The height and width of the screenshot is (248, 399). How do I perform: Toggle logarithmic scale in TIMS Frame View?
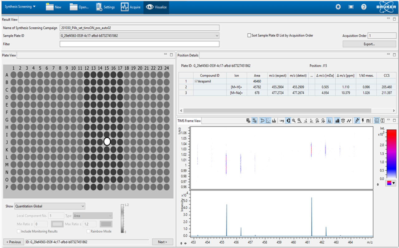[x=282, y=121]
